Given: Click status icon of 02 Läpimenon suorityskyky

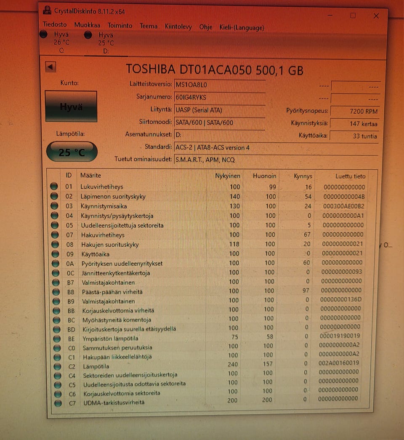Looking at the screenshot, I should coord(54,196).
